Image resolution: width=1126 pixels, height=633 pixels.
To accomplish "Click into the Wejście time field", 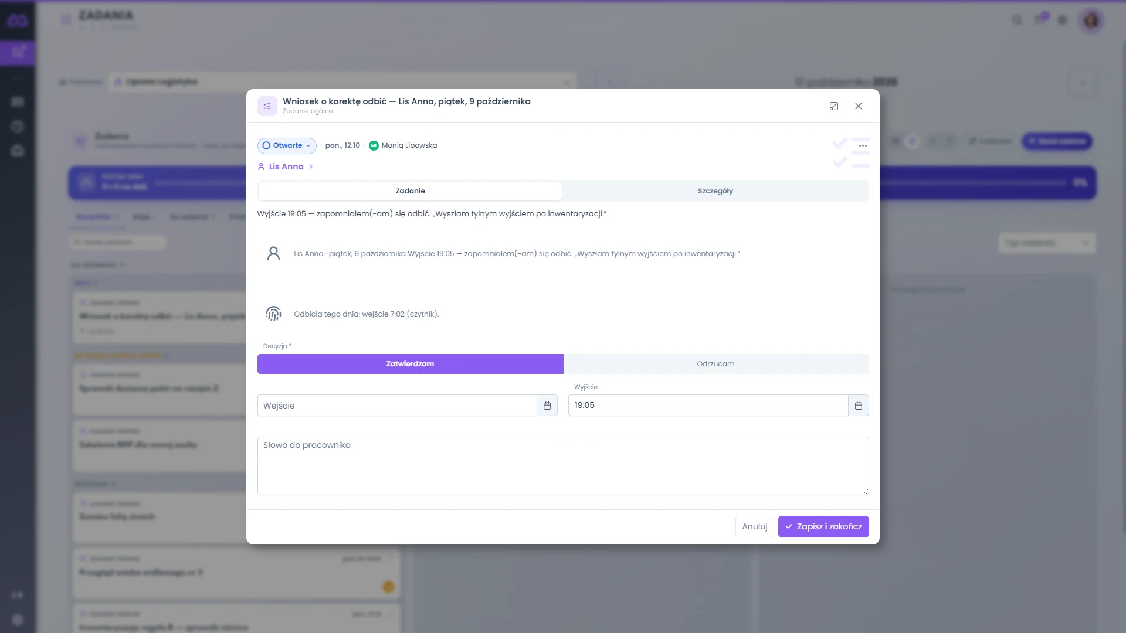I will 397,406.
